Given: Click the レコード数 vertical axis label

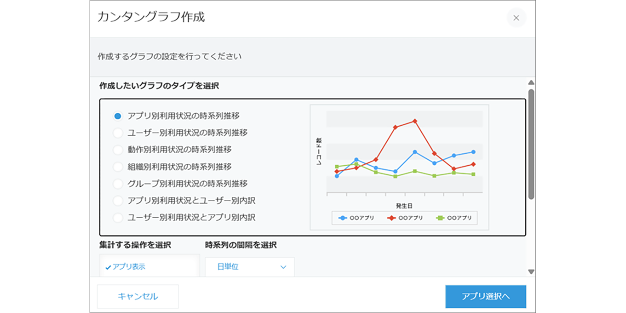Looking at the screenshot, I should (319, 152).
